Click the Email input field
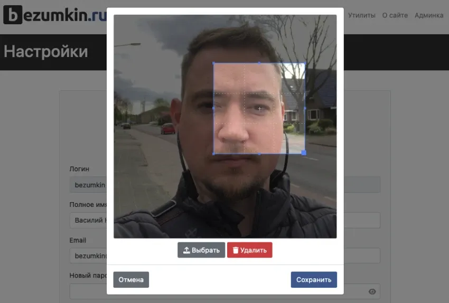Image resolution: width=449 pixels, height=303 pixels. 225,255
